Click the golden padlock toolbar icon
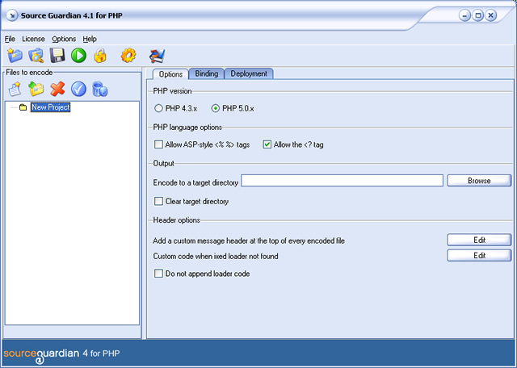This screenshot has height=368, width=517. tap(100, 56)
